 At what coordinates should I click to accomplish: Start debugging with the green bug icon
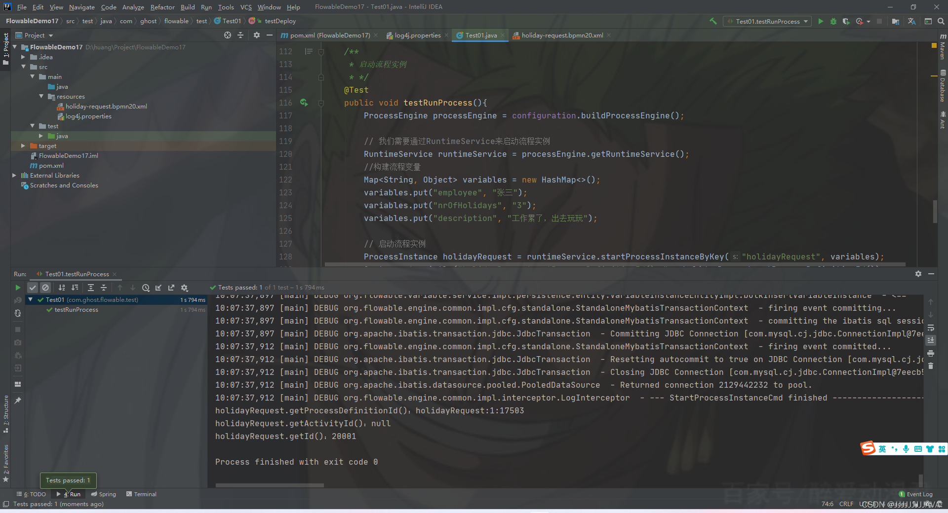(833, 21)
